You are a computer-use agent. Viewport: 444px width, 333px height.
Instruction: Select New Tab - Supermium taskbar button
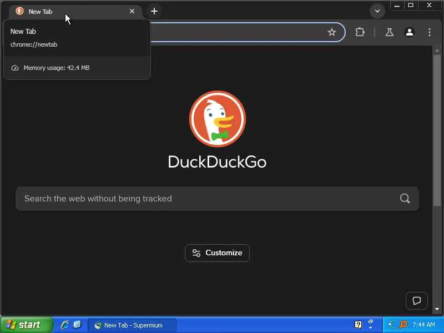coord(132,325)
